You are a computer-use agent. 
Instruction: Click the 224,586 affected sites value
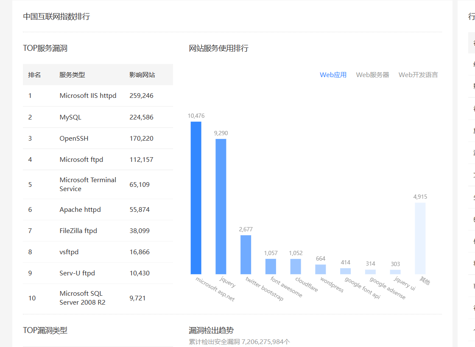click(142, 117)
